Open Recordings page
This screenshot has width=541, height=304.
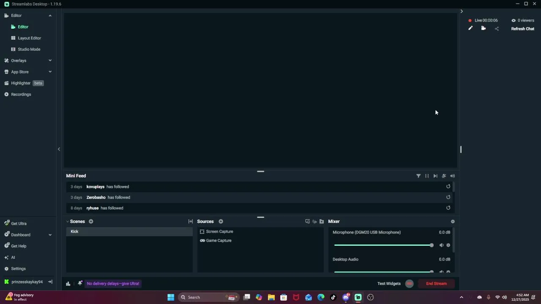pos(21,94)
